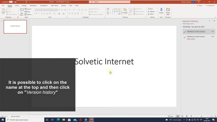
Task: Expand the shapes gallery more arrow
Action: click(x=121, y=14)
